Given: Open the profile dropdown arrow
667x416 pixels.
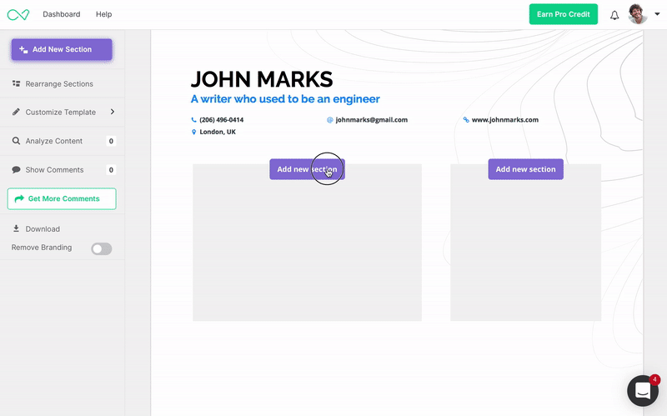Looking at the screenshot, I should (x=656, y=14).
